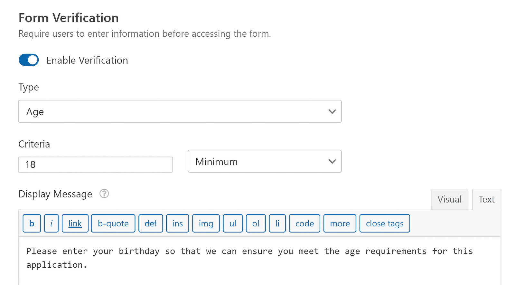
Task: Insert an image using the img button
Action: (206, 223)
